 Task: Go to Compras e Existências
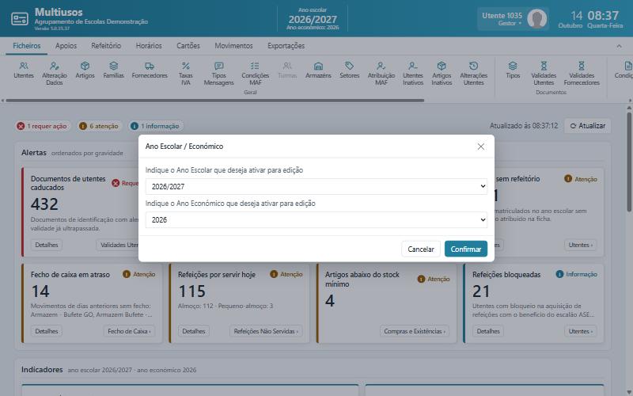pyautogui.click(x=414, y=331)
